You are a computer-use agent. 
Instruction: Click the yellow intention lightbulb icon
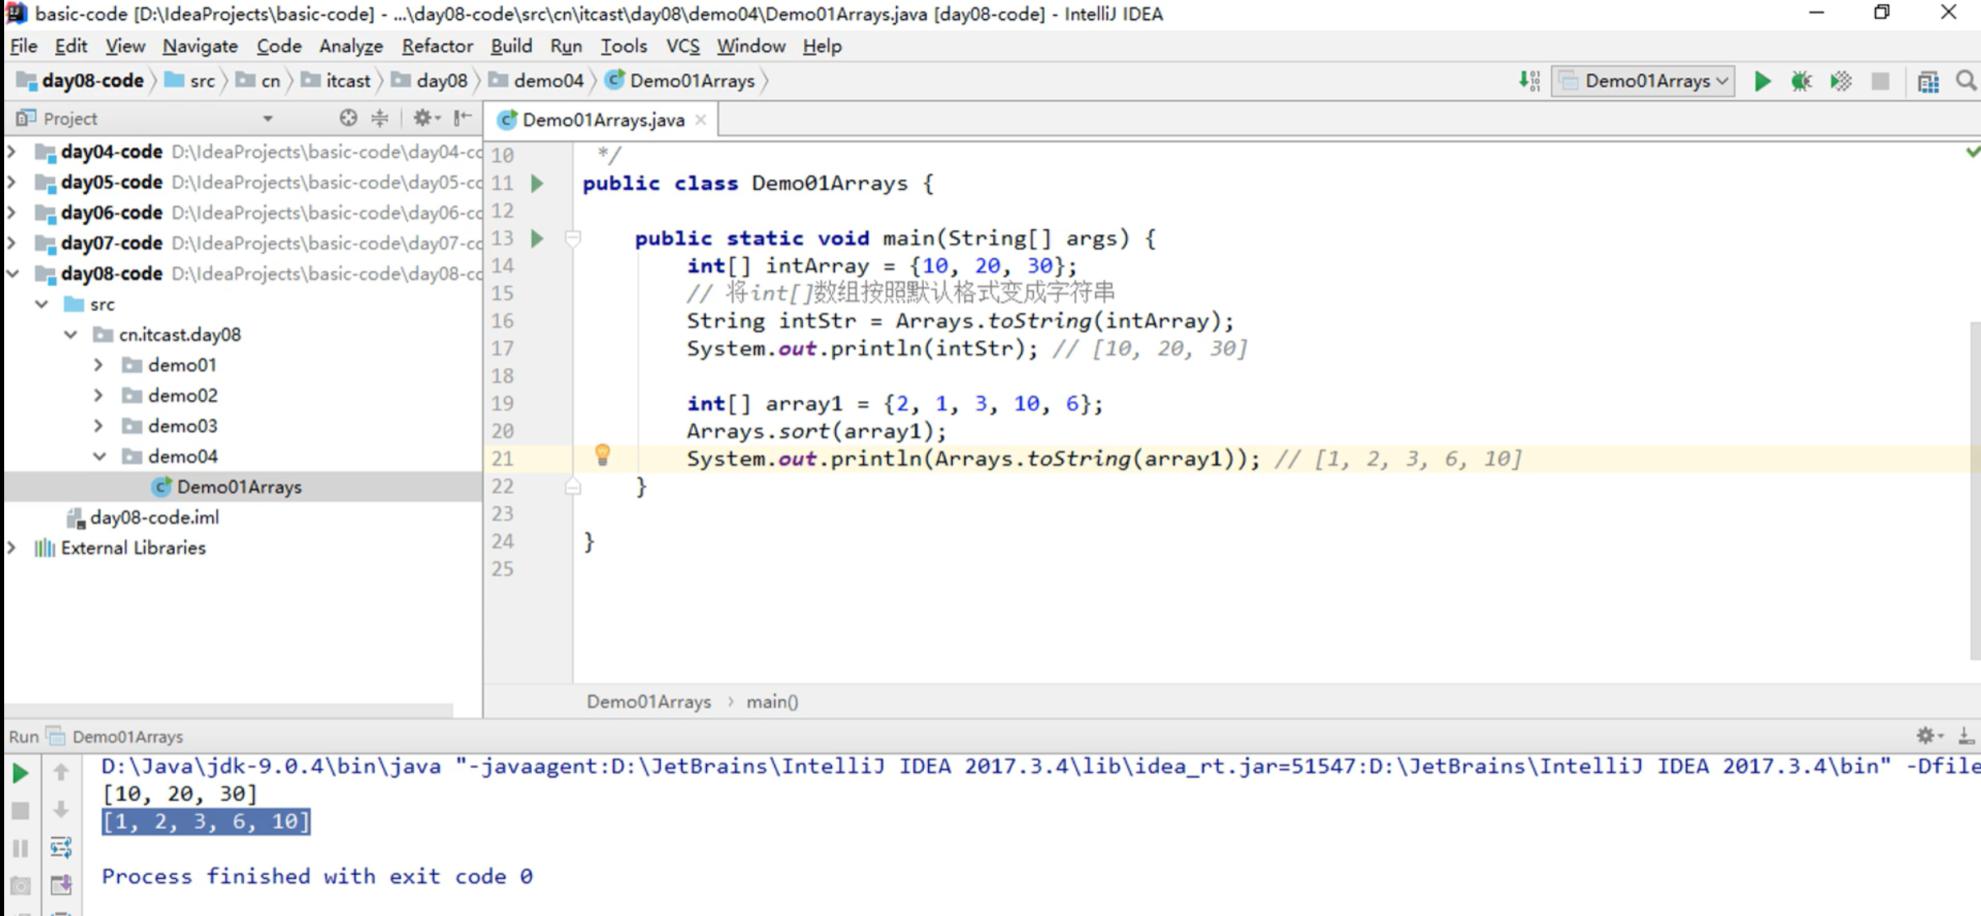603,455
